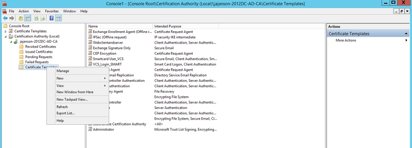This screenshot has width=412, height=148.
Task: Collapse the jajanson-2012DC-AD-CA tree node
Action: (11, 42)
